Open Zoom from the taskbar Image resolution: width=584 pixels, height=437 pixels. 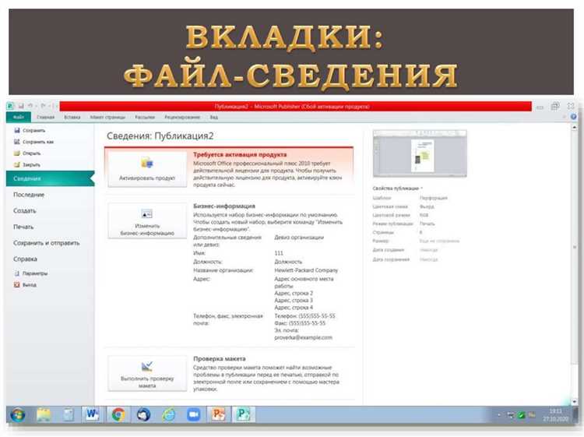pyautogui.click(x=194, y=414)
